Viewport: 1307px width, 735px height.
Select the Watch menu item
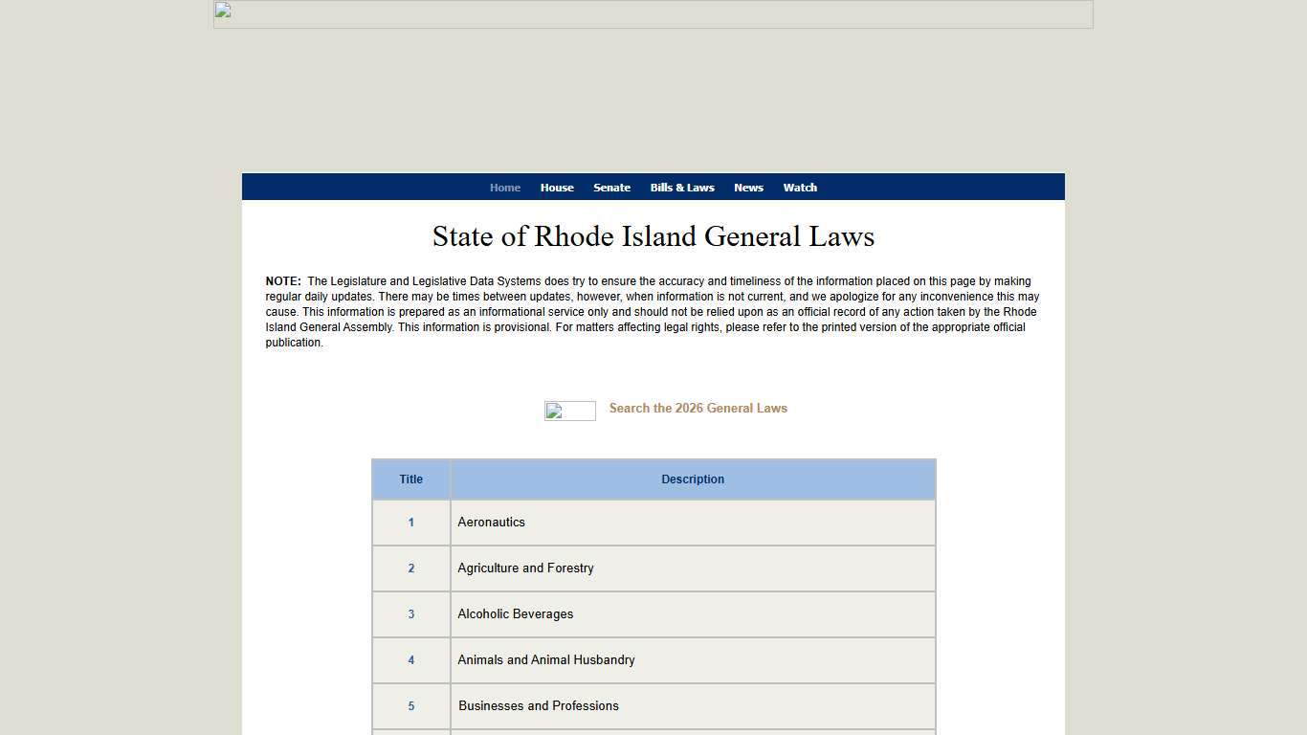(x=800, y=187)
